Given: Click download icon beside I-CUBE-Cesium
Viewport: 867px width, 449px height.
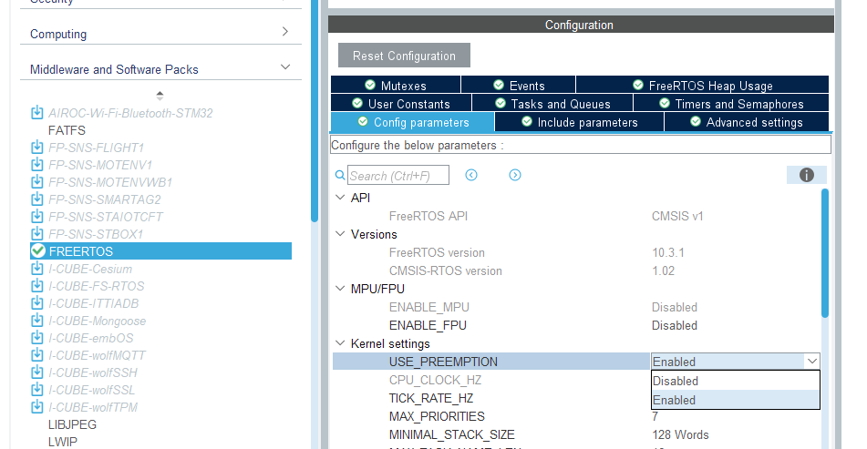Looking at the screenshot, I should point(37,269).
